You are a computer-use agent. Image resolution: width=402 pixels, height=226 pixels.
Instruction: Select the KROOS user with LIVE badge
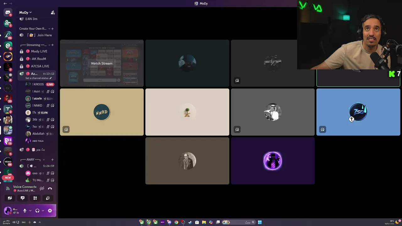(x=40, y=84)
